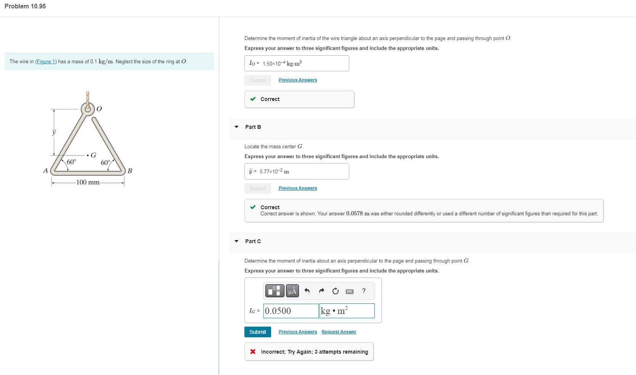The height and width of the screenshot is (375, 636).
Task: Show keyboard shortcuts icon
Action: 350,292
